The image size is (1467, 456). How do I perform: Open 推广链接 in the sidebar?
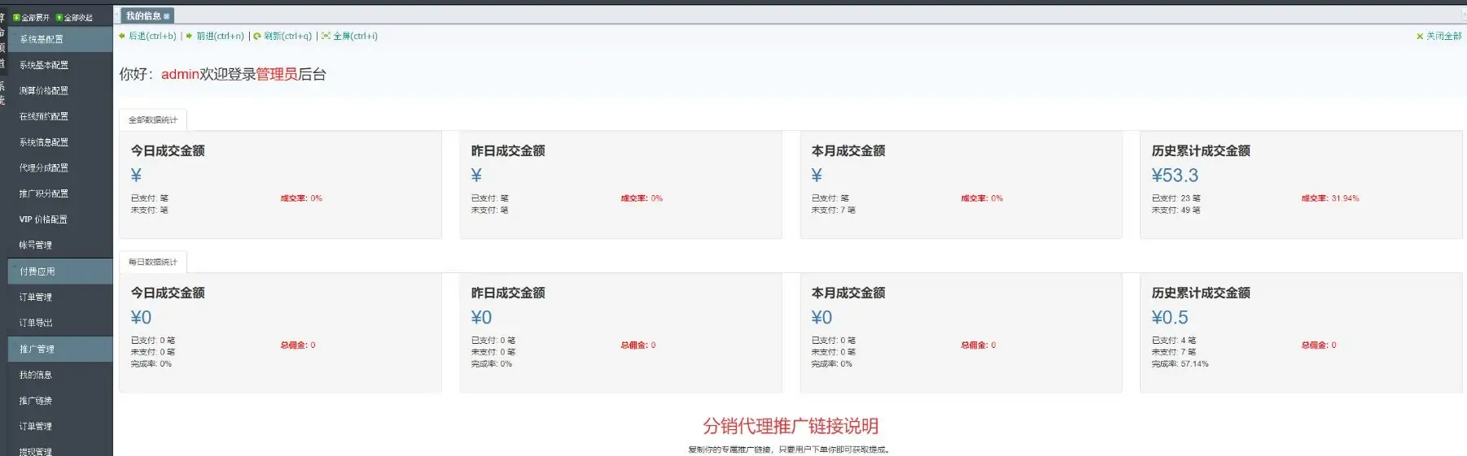(x=36, y=401)
